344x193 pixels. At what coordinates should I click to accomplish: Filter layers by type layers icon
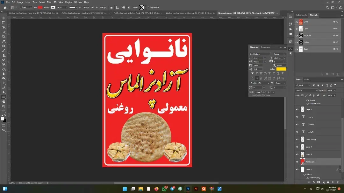[x=322, y=86]
